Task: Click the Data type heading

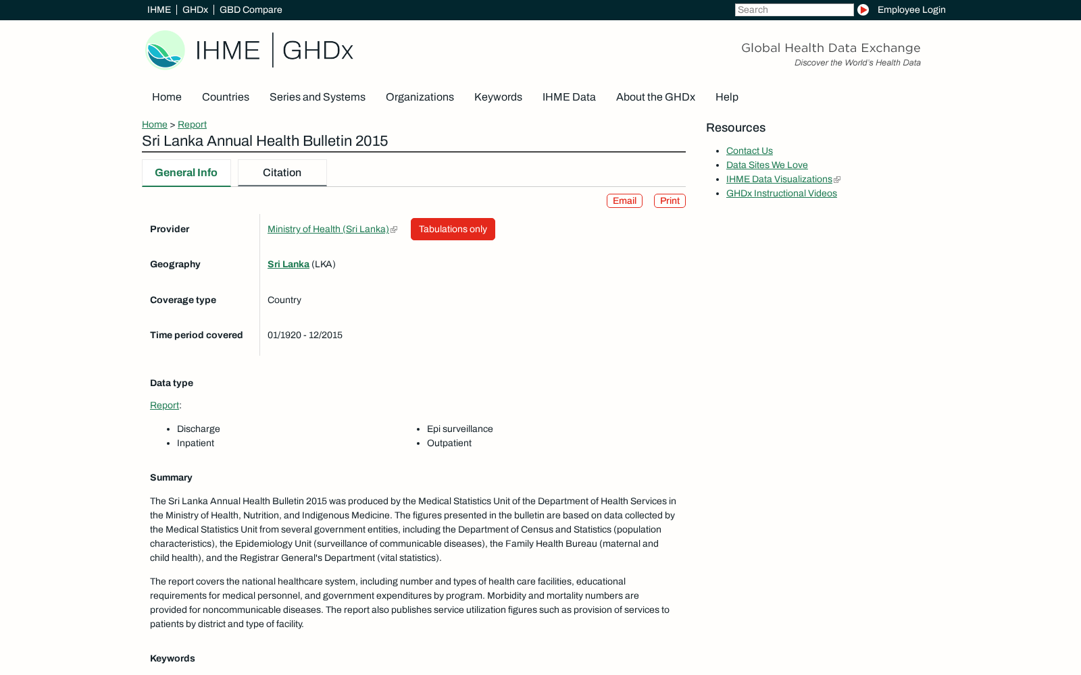Action: click(172, 383)
